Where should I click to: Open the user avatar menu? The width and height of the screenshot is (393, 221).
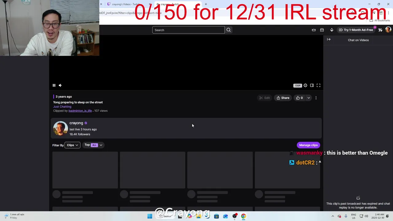click(x=388, y=30)
